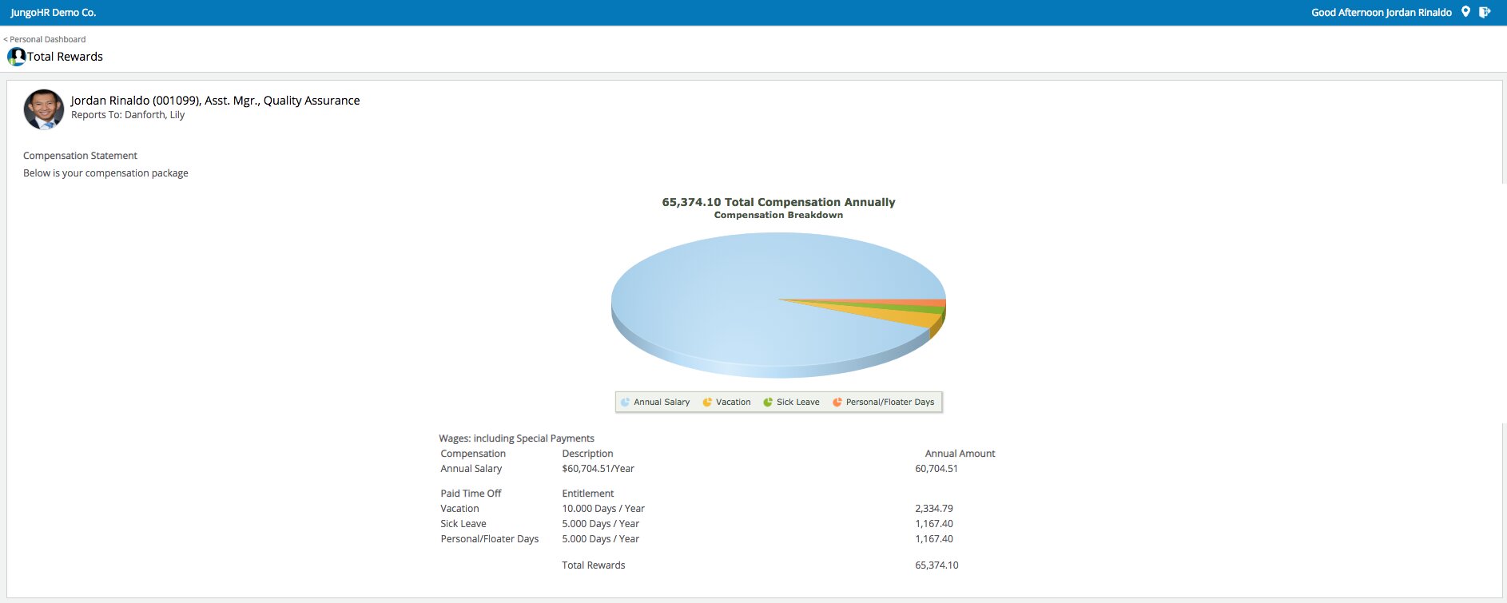The height and width of the screenshot is (603, 1507).
Task: Click the Total Rewards page icon
Action: [16, 57]
